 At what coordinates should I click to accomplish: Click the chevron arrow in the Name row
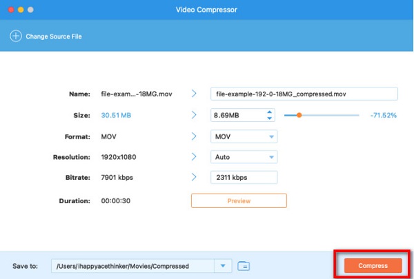click(x=194, y=94)
